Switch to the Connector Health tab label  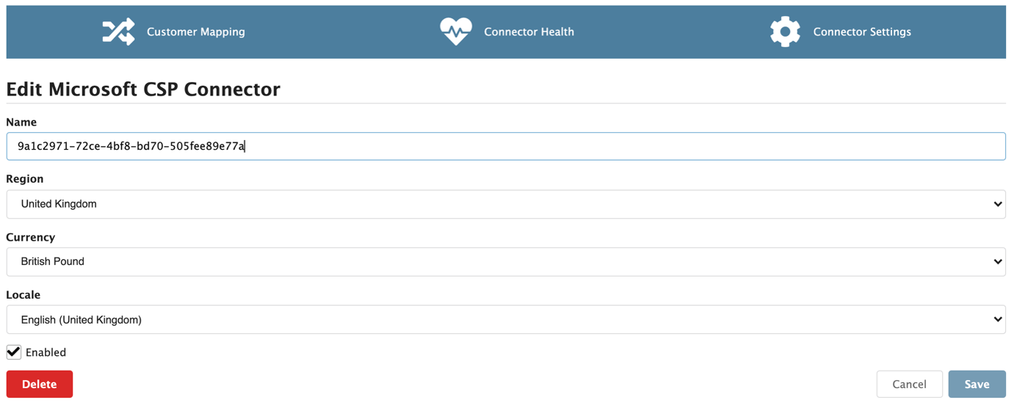[x=528, y=32]
